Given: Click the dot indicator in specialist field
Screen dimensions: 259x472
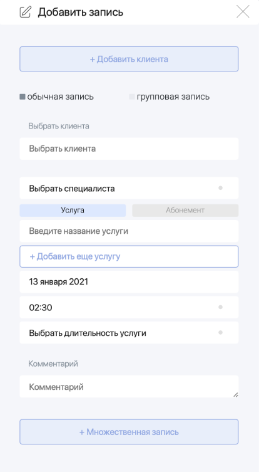Looking at the screenshot, I should click(x=220, y=188).
